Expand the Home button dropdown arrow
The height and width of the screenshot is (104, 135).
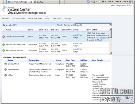point(91,2)
